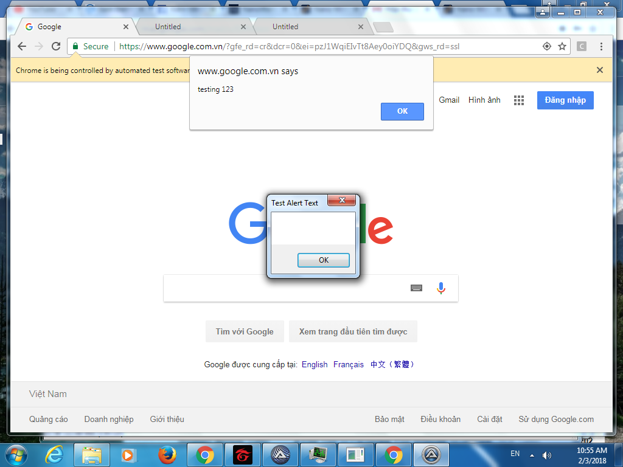This screenshot has height=467, width=623.
Task: Switch to the first Untitled tab
Action: click(x=193, y=27)
